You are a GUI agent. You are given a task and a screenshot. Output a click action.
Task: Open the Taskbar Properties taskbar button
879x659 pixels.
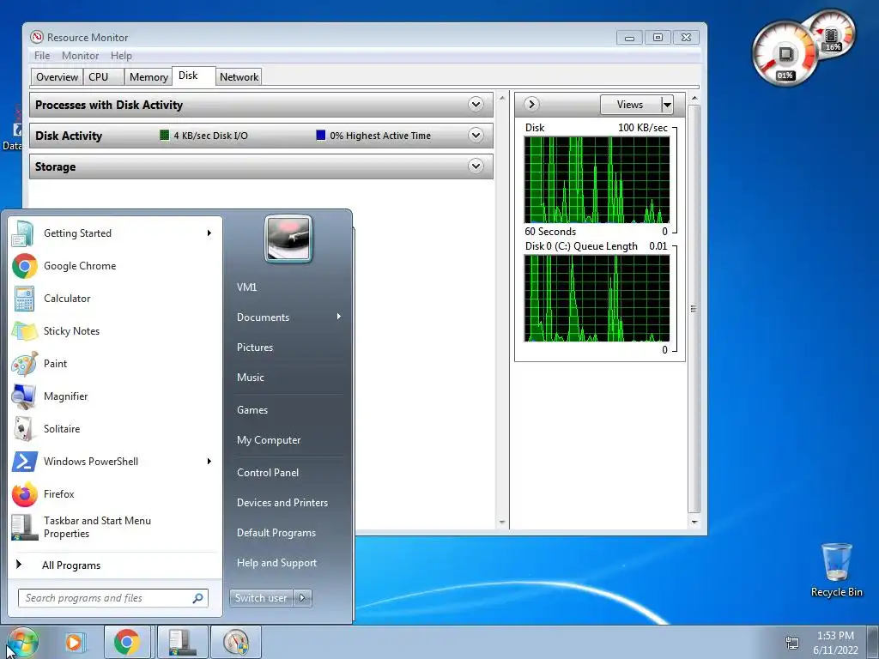pyautogui.click(x=183, y=642)
